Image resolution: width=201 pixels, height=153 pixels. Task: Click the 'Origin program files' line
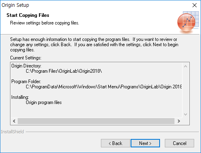[44, 102]
